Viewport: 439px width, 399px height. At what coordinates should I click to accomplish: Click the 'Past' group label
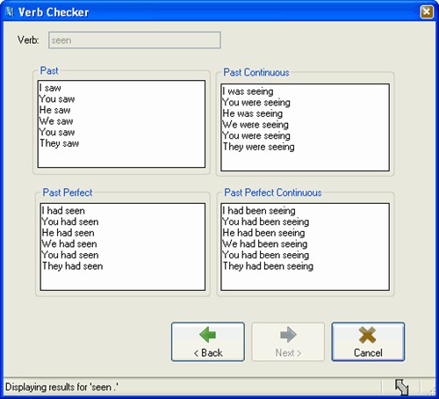tap(49, 70)
